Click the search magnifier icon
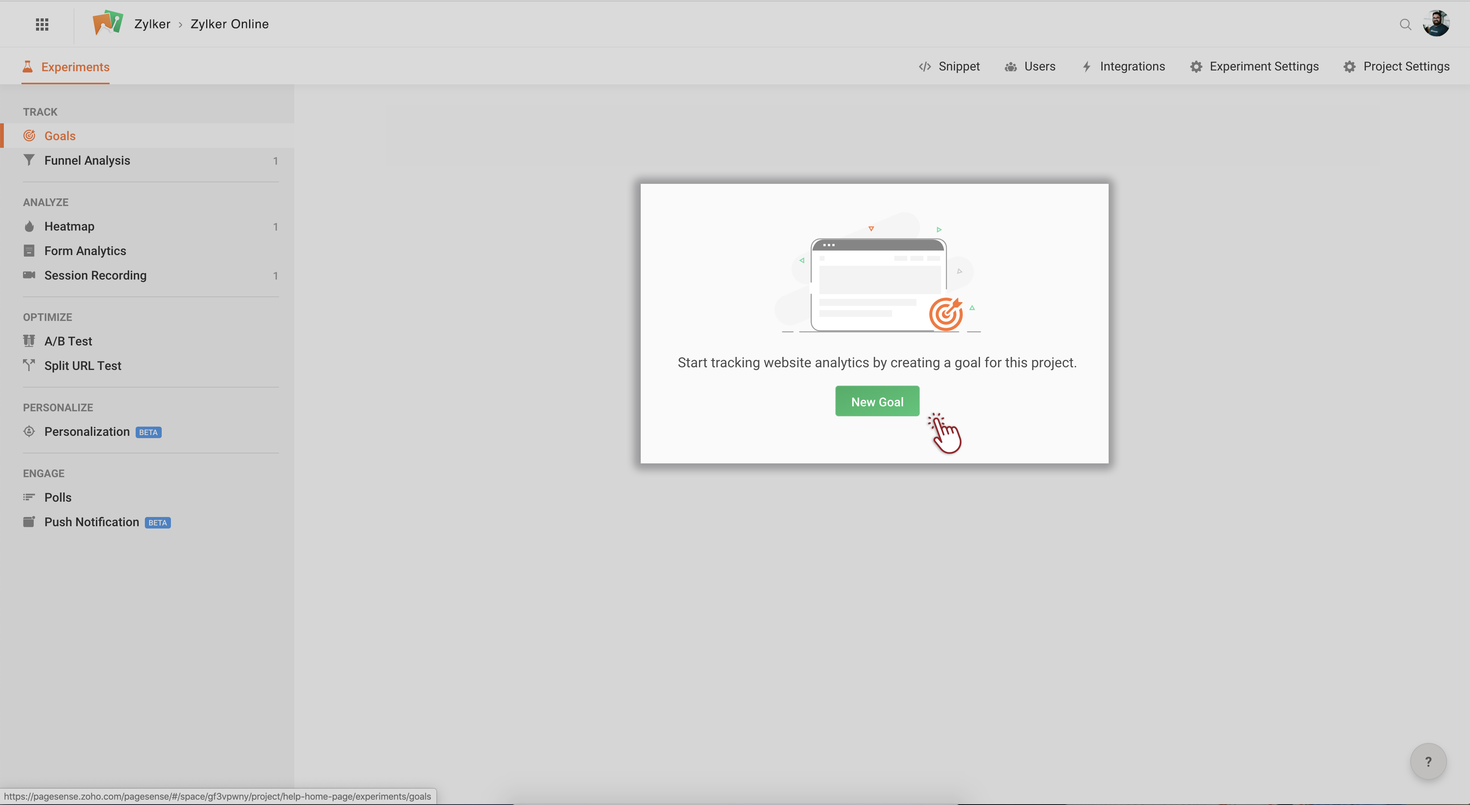Viewport: 1470px width, 805px height. coord(1405,24)
